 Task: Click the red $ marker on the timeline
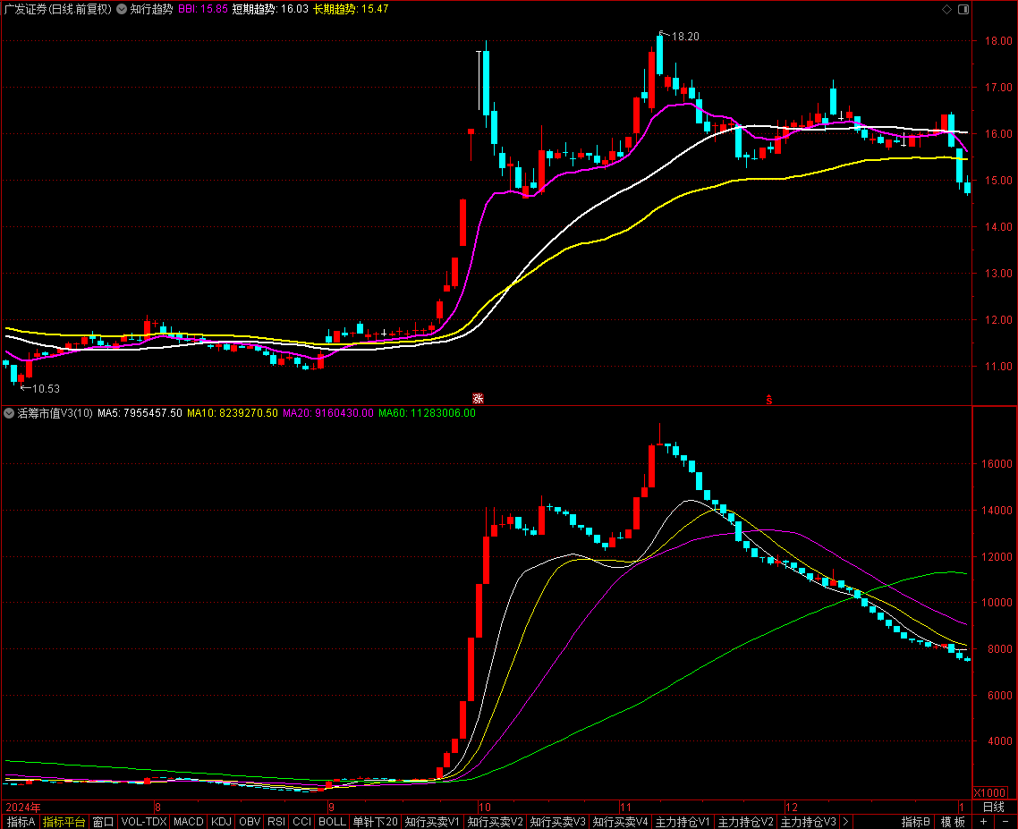click(x=768, y=399)
